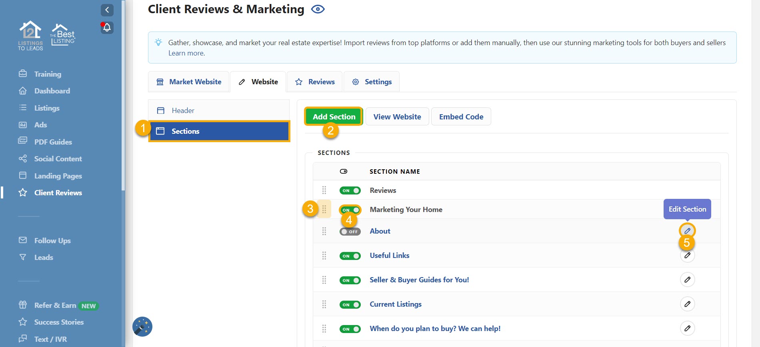The width and height of the screenshot is (760, 347).
Task: Click the notification bell icon
Action: 107,28
